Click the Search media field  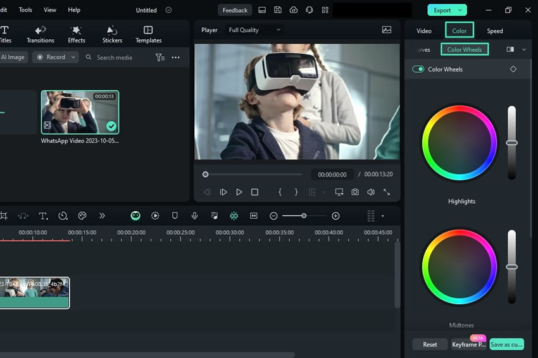pyautogui.click(x=115, y=58)
